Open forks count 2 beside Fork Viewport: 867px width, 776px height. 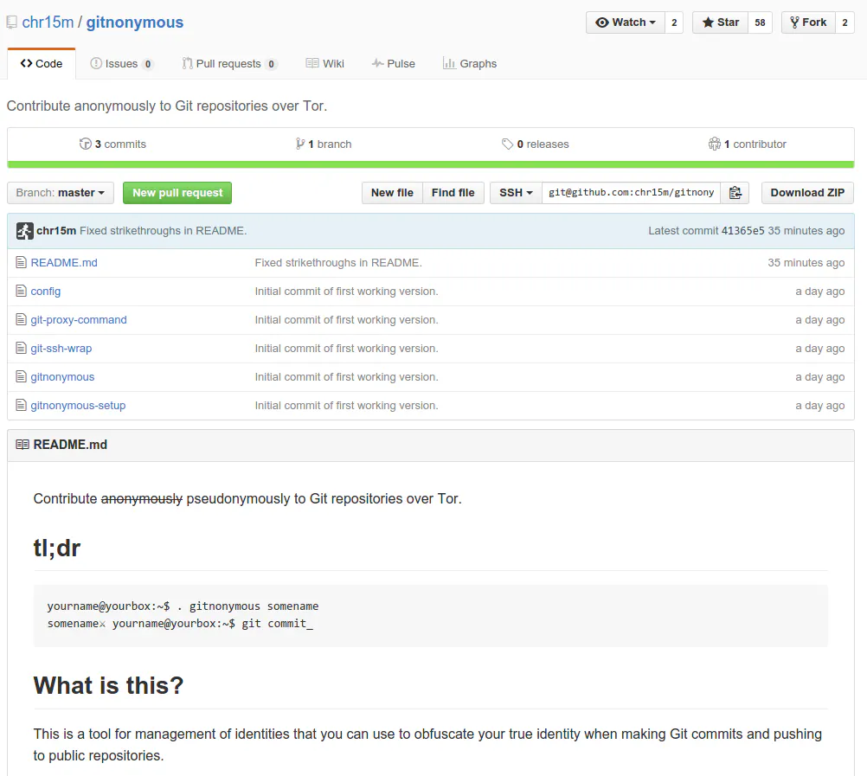[845, 22]
